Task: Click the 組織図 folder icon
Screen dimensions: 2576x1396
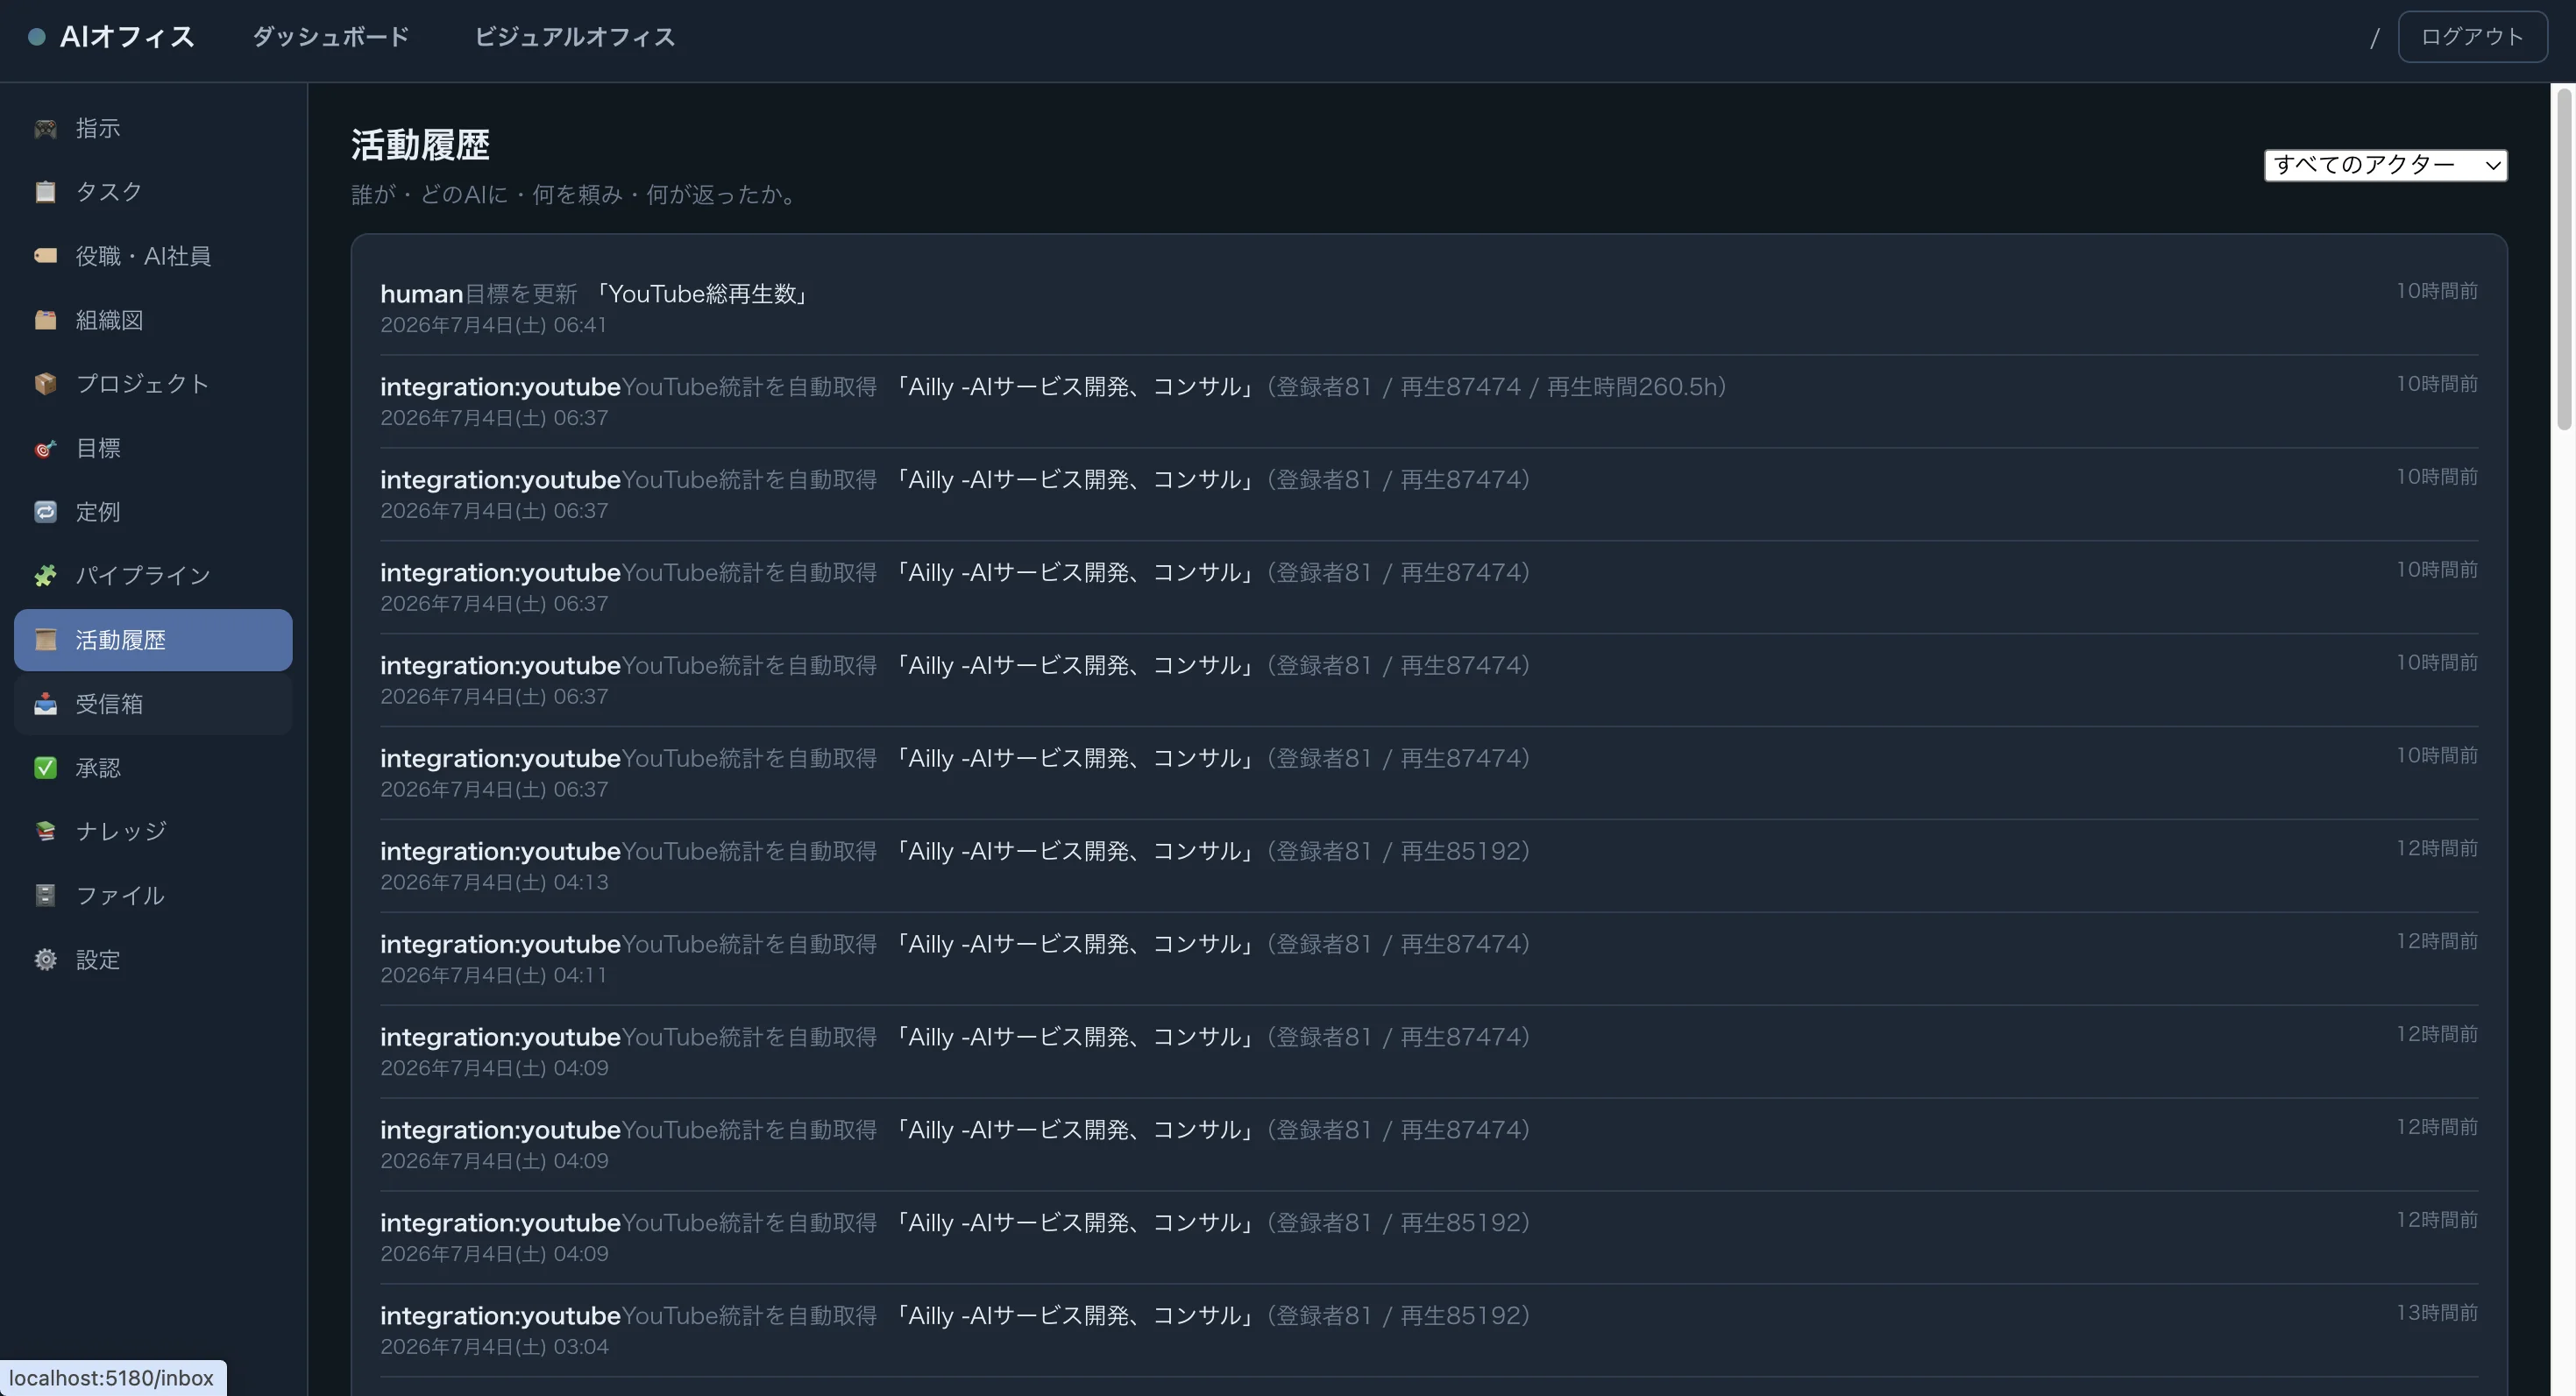Action: point(45,320)
